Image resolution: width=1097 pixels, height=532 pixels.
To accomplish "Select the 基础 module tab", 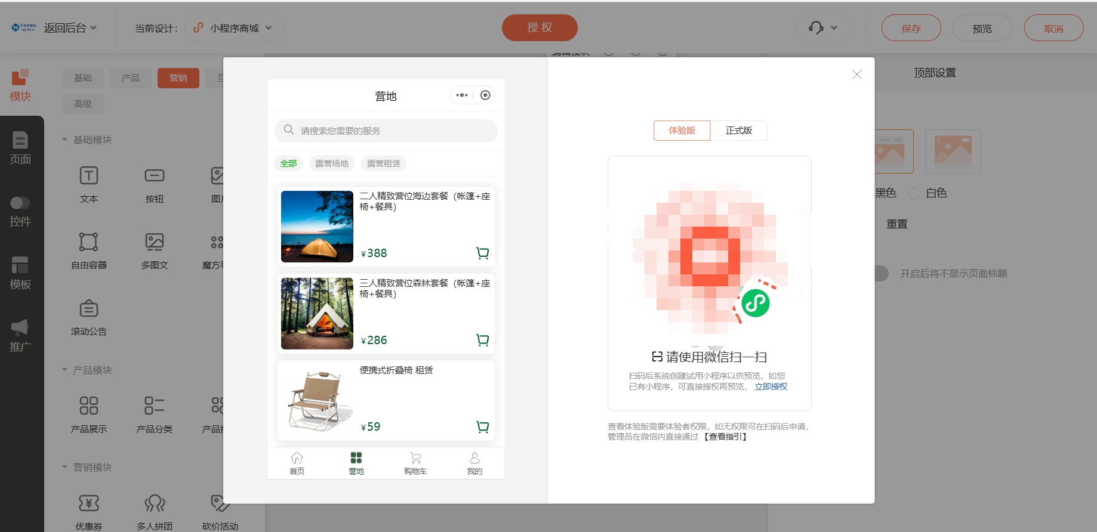I will [83, 78].
